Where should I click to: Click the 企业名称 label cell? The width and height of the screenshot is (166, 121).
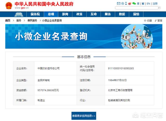pos(24,68)
